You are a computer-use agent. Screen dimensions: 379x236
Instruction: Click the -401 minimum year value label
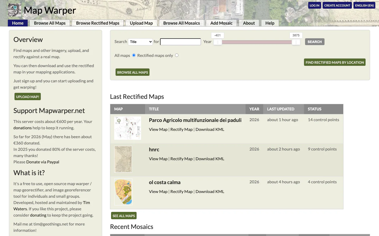click(x=218, y=35)
